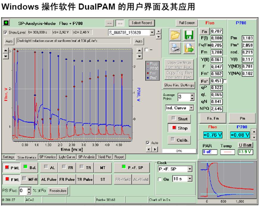Click the Recalculate button
The image size is (260, 206).
(58, 190)
